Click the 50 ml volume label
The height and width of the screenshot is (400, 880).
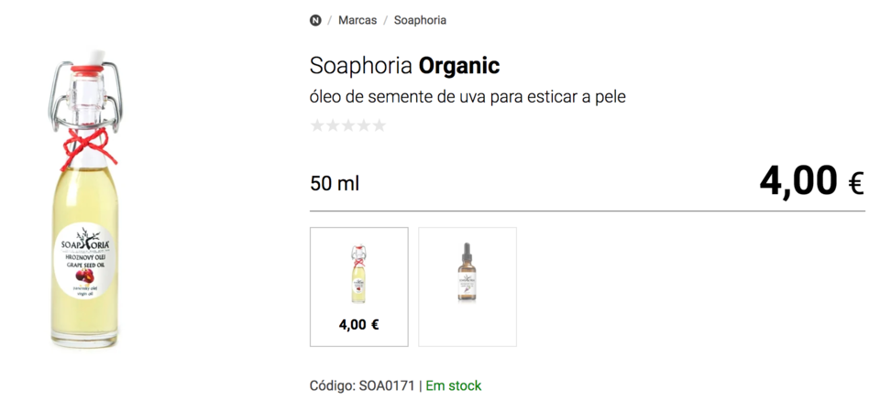(335, 183)
